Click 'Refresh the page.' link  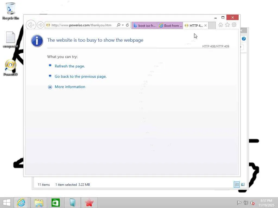pyautogui.click(x=70, y=66)
